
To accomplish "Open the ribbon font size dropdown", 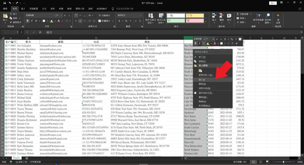I will (62, 16).
